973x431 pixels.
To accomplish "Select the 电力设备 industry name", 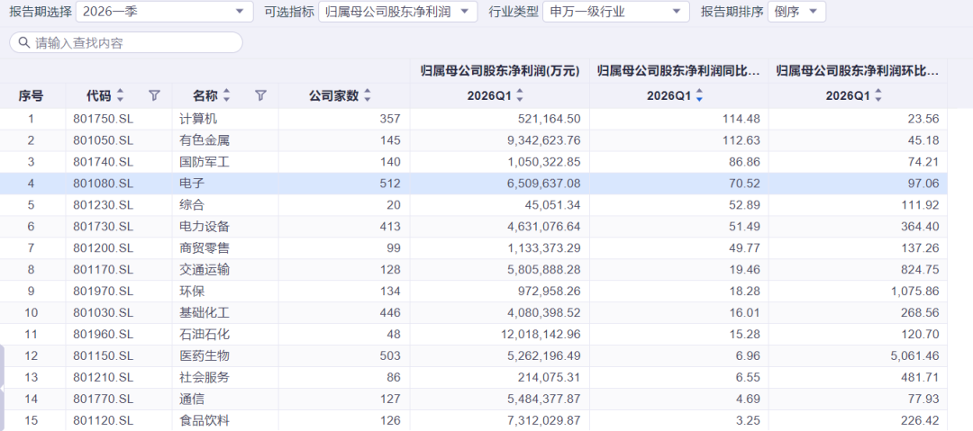I will coord(205,227).
